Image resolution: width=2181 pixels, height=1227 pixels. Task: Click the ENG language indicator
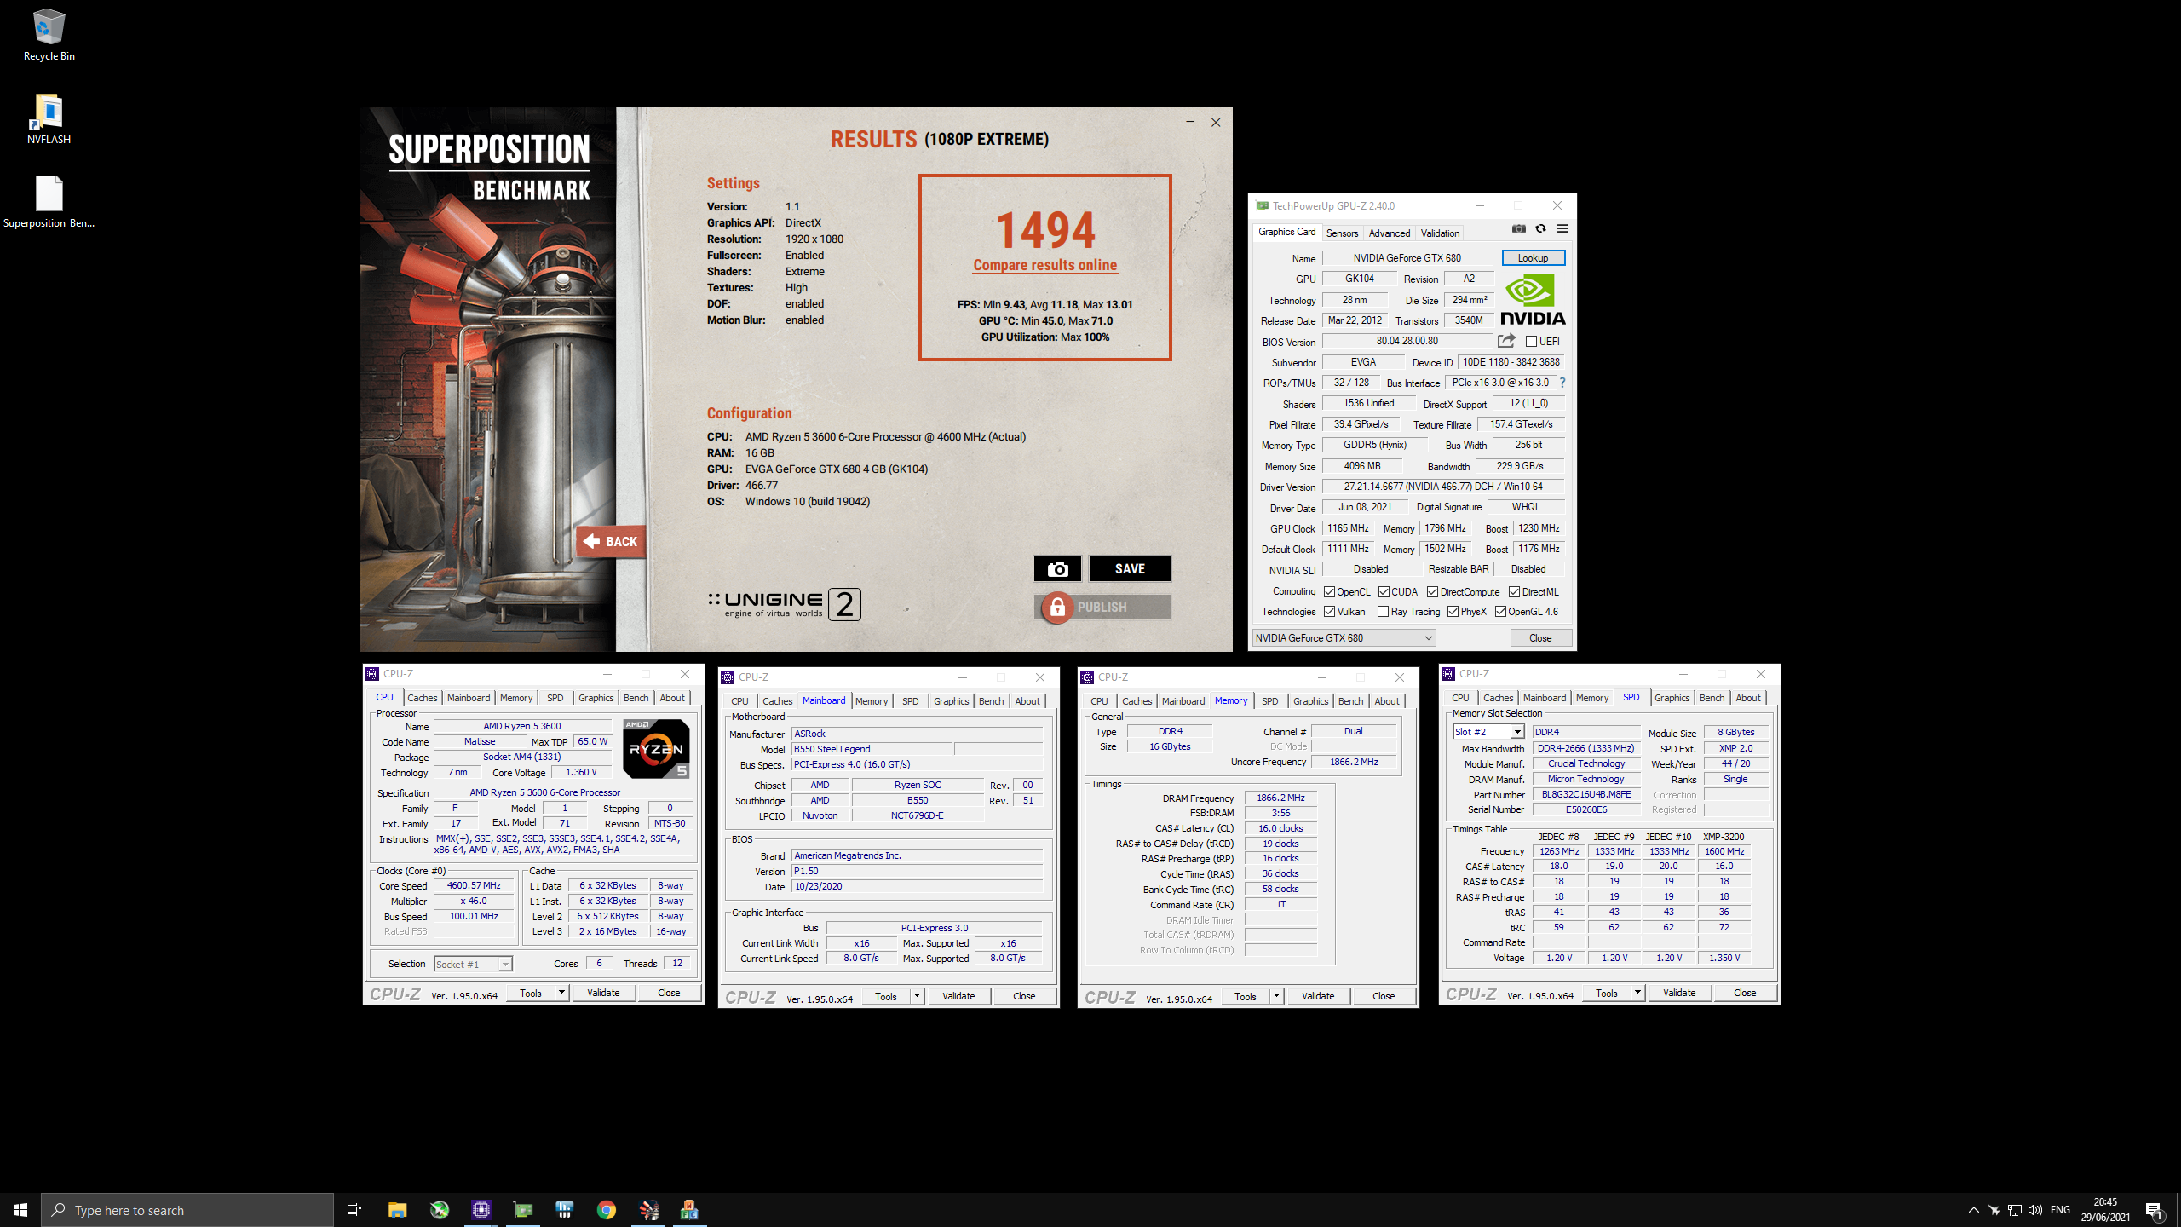[2060, 1210]
